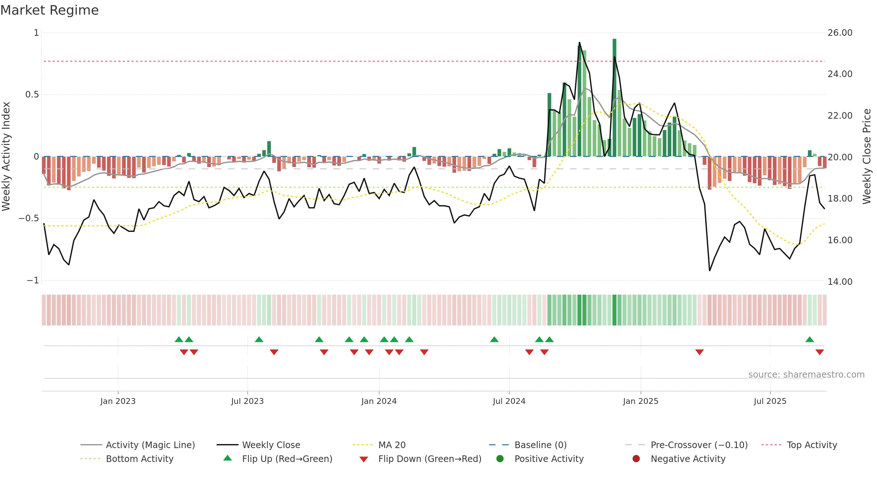Click the Jan 2024 date axis label
This screenshot has height=493, width=877.
click(x=379, y=401)
